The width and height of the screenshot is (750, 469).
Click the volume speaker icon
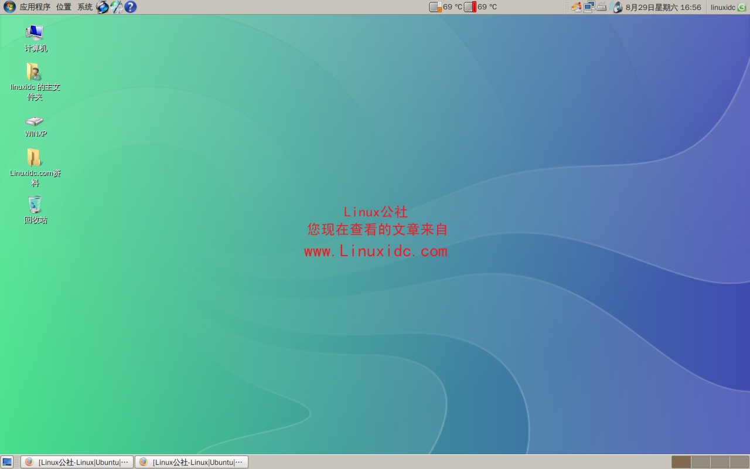[617, 7]
